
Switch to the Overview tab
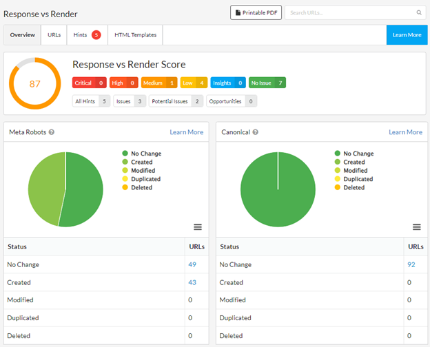[22, 35]
